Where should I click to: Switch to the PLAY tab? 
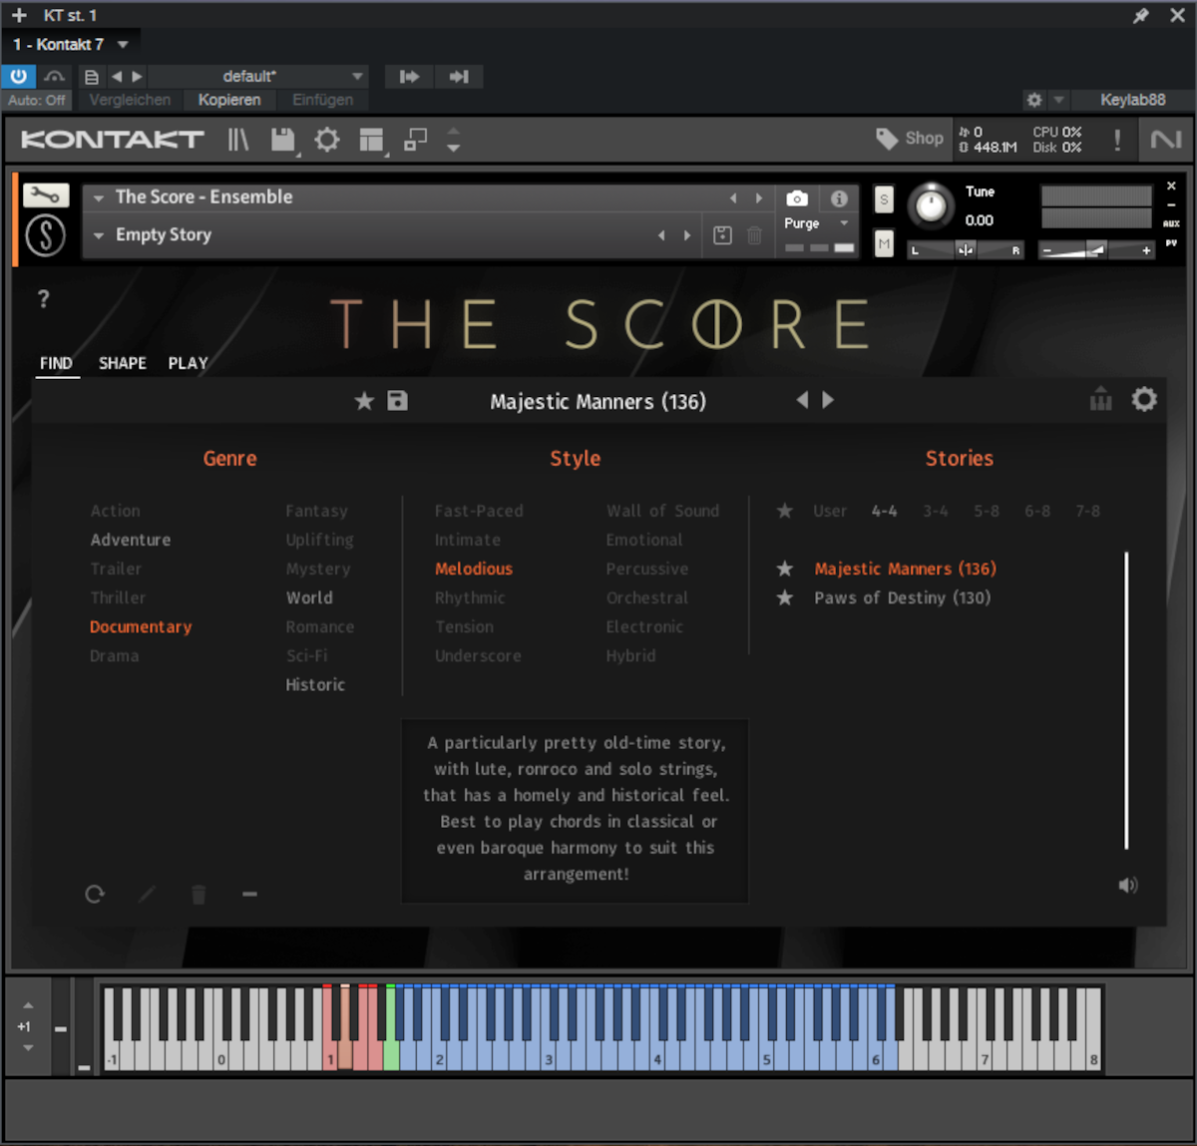coord(188,363)
